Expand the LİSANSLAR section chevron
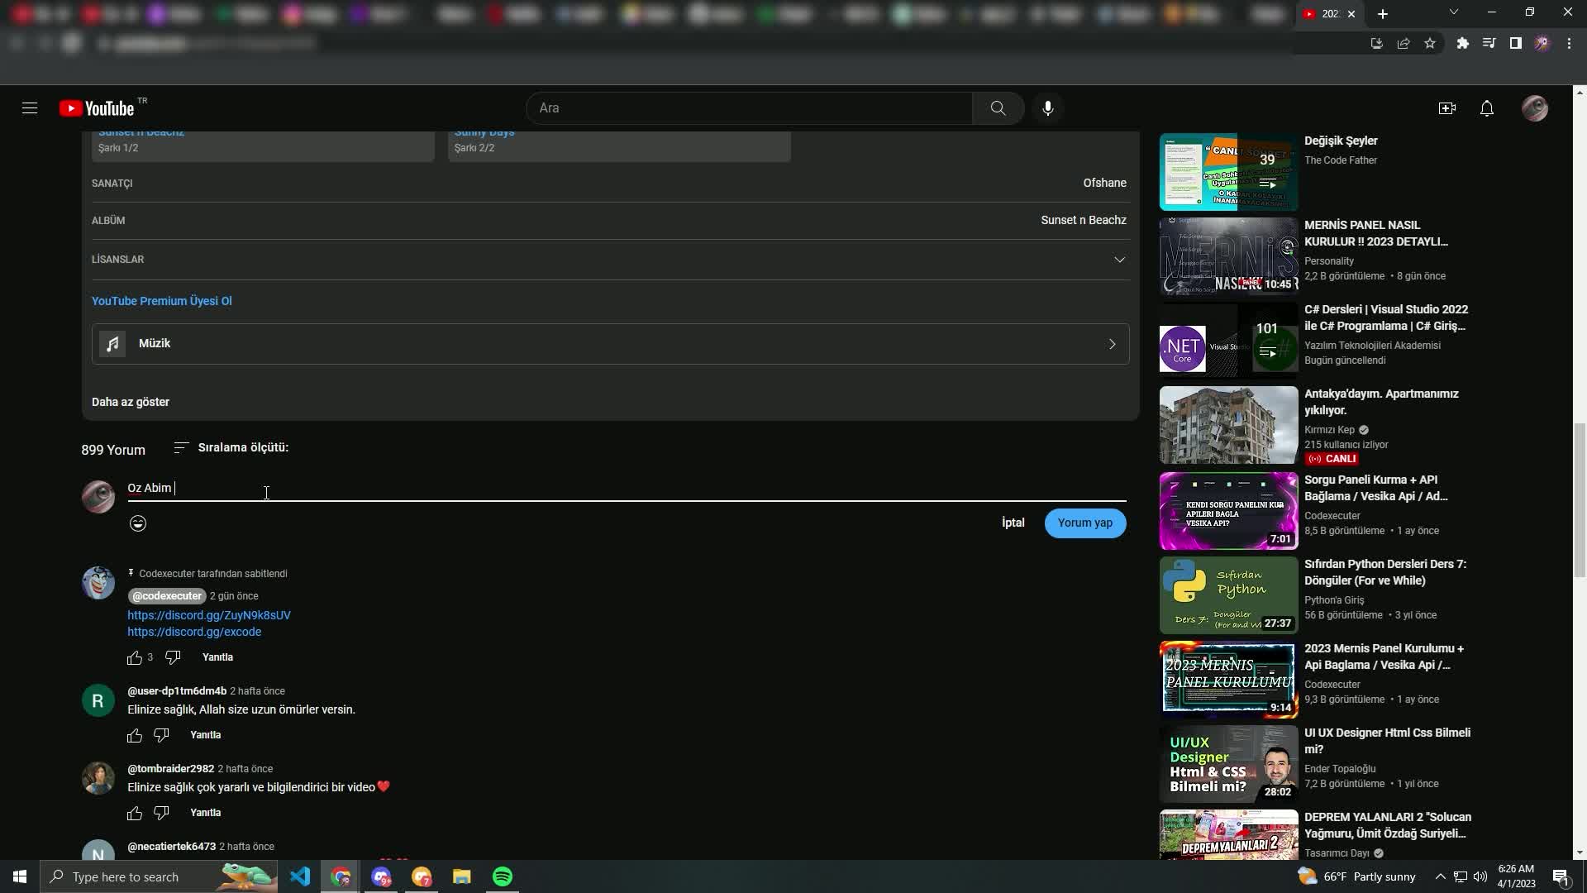1587x893 pixels. (x=1119, y=260)
